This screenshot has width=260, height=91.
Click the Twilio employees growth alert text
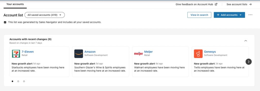pos(219,69)
